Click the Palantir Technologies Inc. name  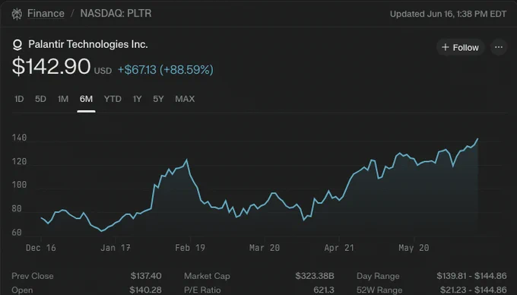click(88, 45)
